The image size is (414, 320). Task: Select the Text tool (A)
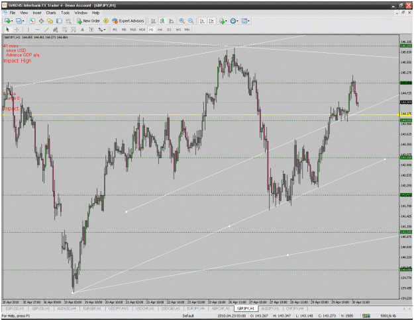(x=82, y=30)
